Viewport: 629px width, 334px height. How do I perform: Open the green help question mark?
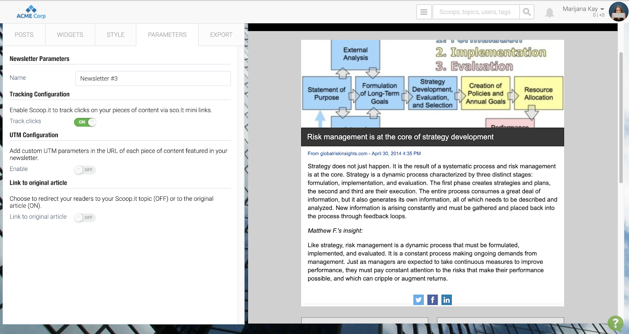point(615,323)
